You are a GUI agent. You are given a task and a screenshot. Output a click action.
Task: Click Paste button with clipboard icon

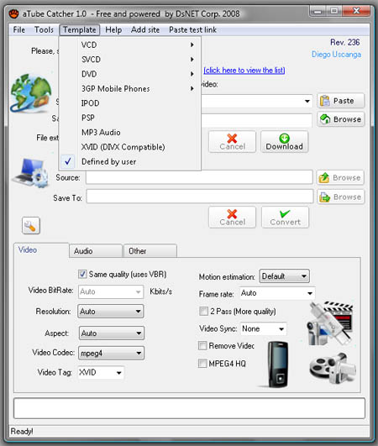[x=341, y=101]
